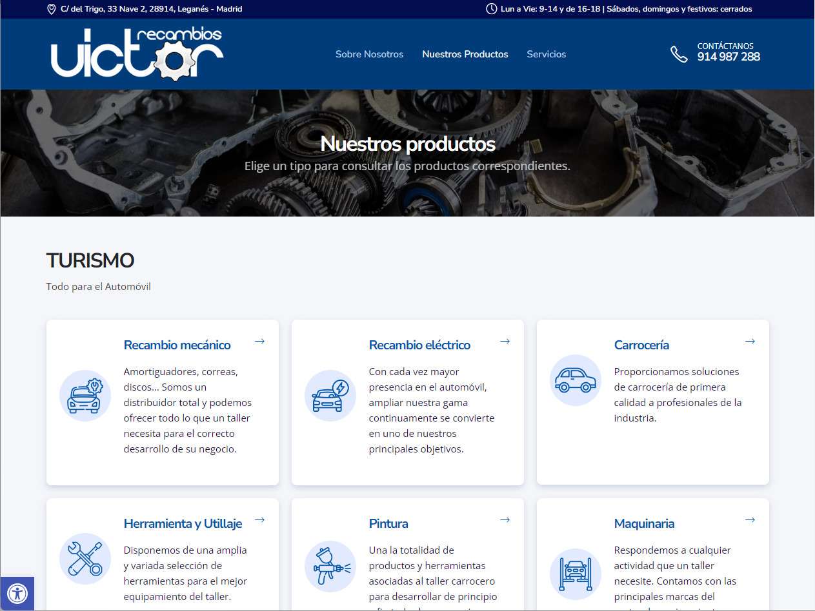The width and height of the screenshot is (815, 611).
Task: Click the Recambios Victor logo
Action: 137,54
